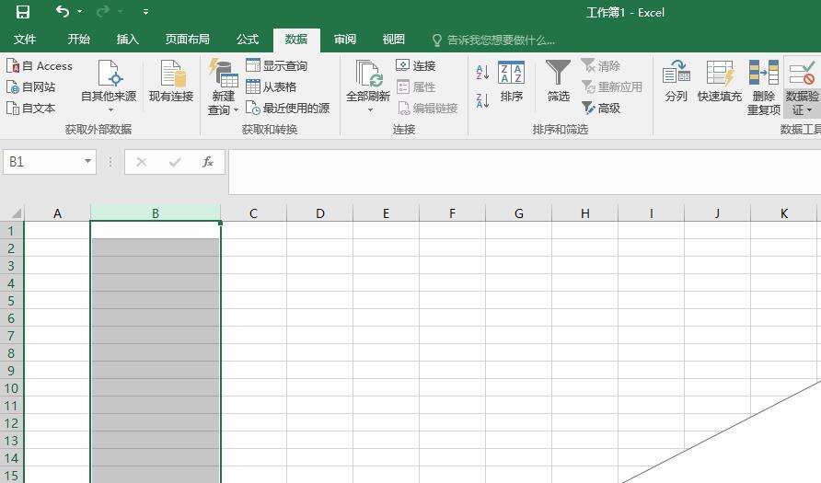Click the 快速填充 flash fill icon

pos(719,74)
